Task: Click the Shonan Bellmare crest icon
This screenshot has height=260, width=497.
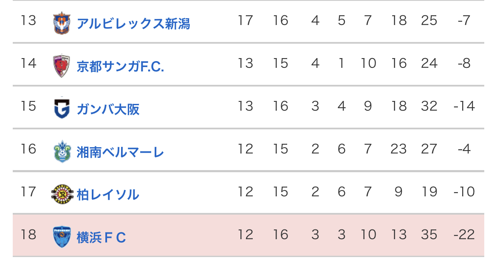Action: click(62, 151)
